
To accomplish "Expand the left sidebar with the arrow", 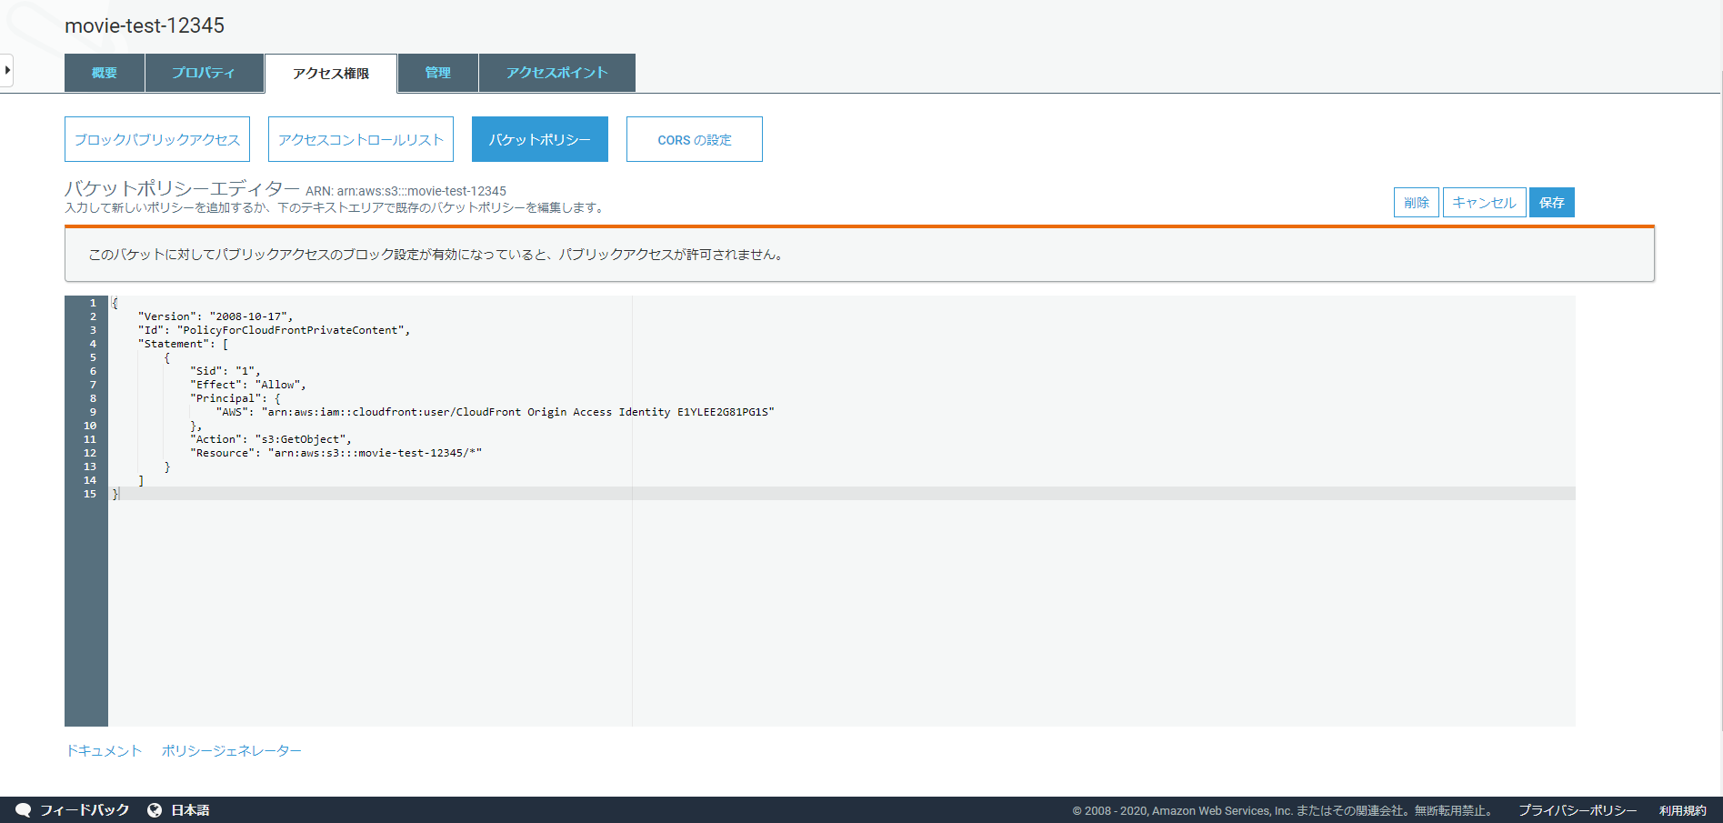I will click(x=8, y=69).
